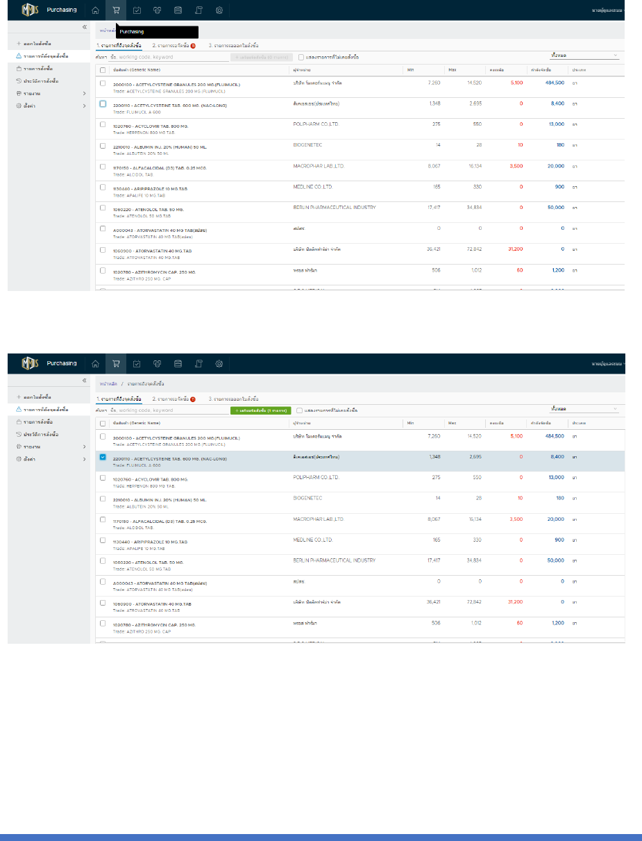Open the boxes inventory icon in upper screenshot
Screen dimensions: 642x841
(x=158, y=10)
